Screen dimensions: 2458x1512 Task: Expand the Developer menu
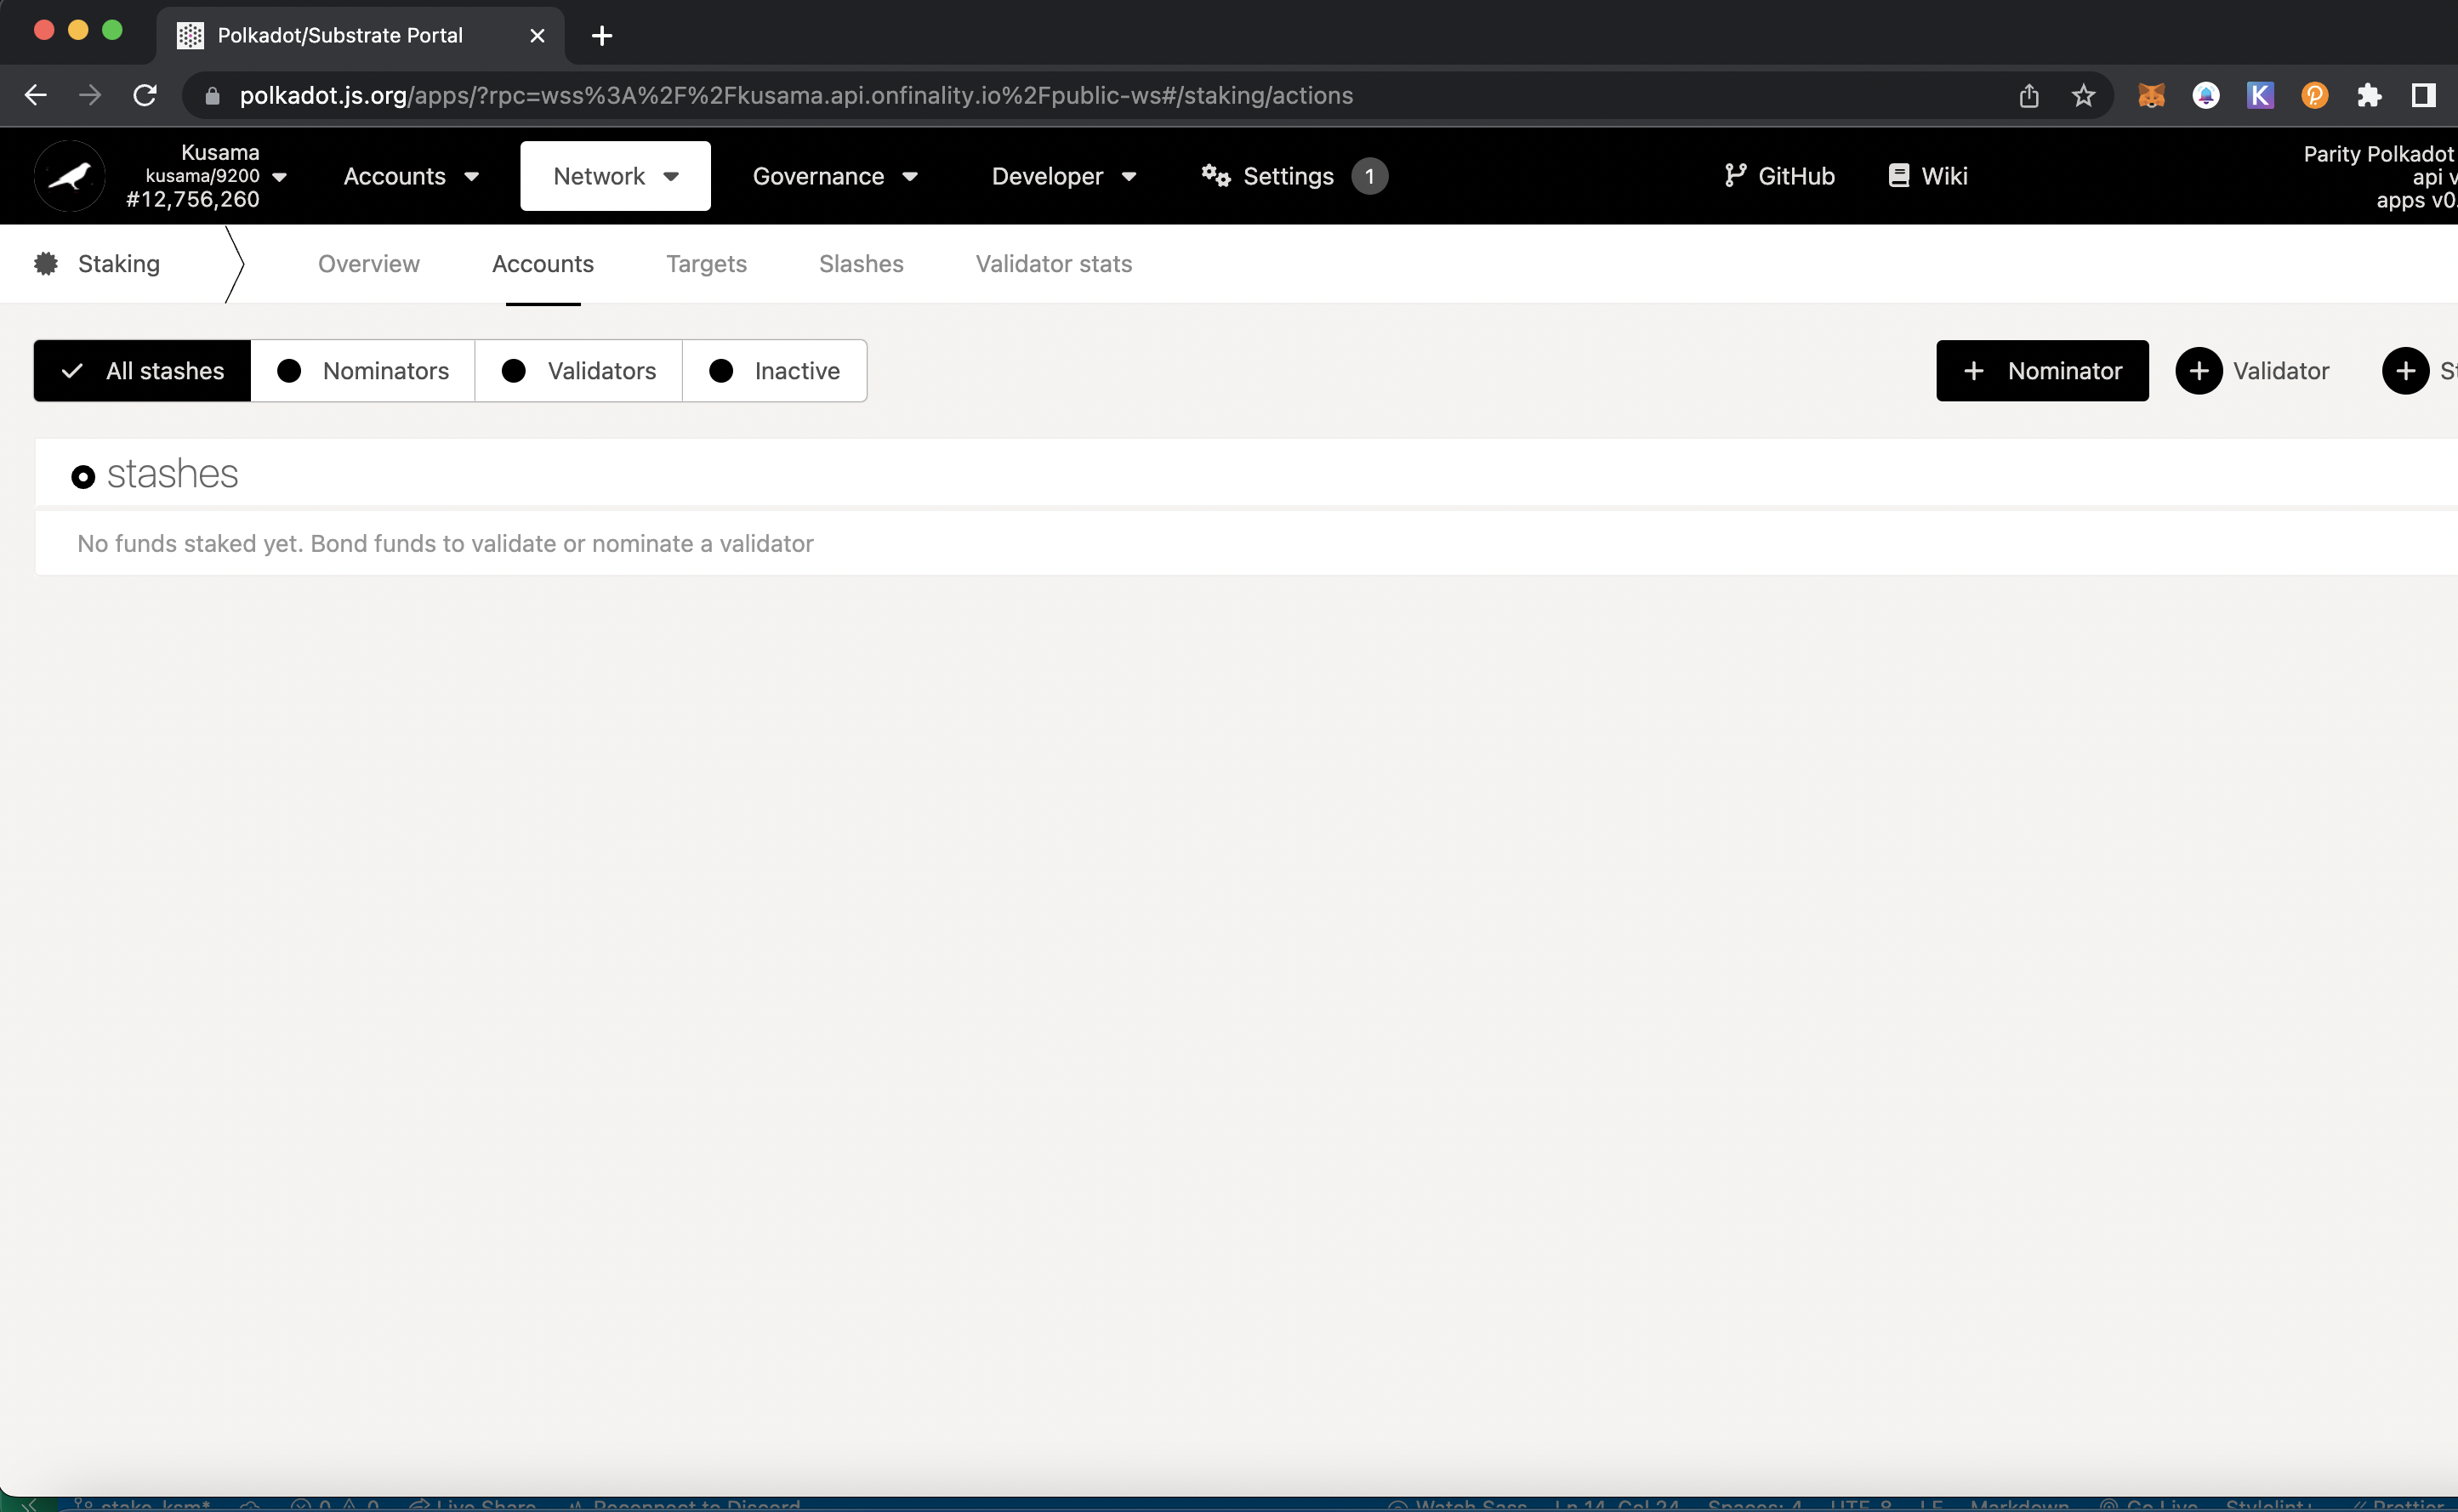coord(1064,176)
